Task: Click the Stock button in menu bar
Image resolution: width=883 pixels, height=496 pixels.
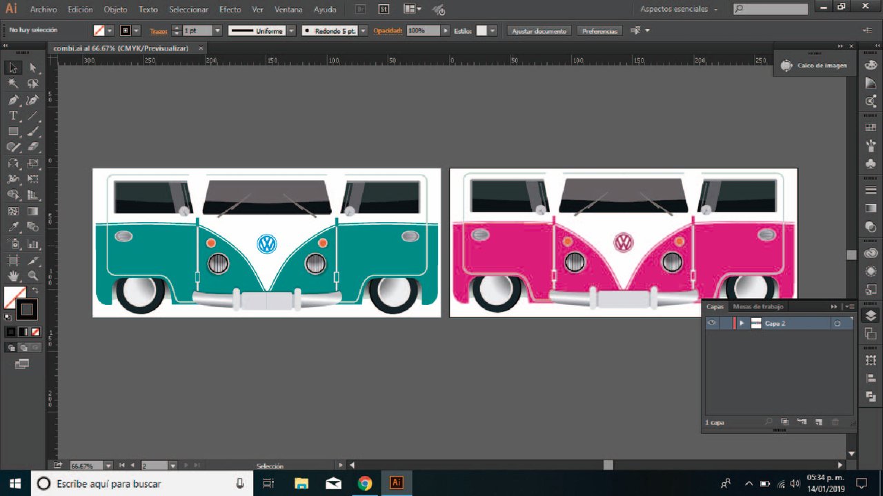Action: click(384, 9)
